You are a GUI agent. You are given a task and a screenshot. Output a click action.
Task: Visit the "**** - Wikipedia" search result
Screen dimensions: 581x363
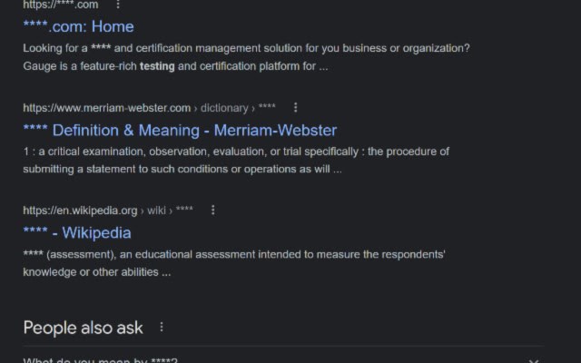point(77,232)
